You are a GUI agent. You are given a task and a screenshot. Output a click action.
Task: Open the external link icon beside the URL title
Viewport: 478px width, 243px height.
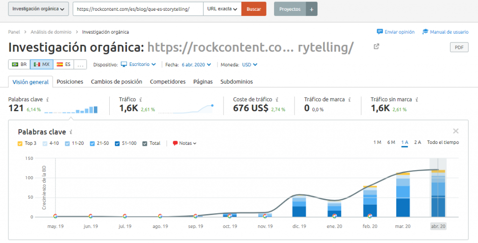coord(377,46)
